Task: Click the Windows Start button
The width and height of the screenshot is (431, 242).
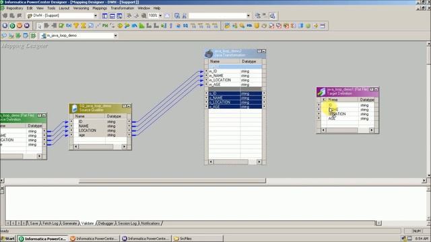Action: pos(8,239)
